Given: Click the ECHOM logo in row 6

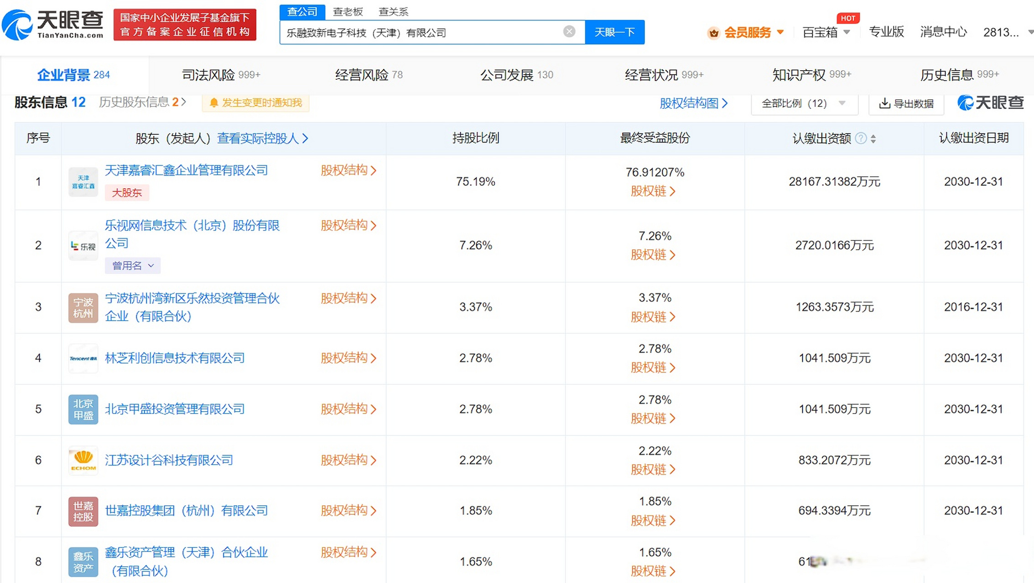Looking at the screenshot, I should pyautogui.click(x=83, y=460).
